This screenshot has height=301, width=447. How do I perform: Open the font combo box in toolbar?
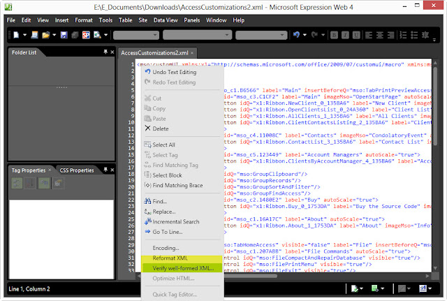coord(197,35)
